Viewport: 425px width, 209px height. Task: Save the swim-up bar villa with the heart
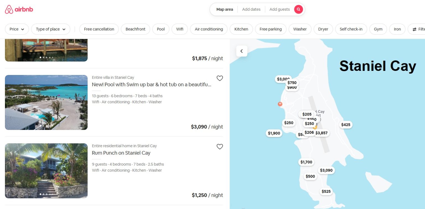click(220, 78)
